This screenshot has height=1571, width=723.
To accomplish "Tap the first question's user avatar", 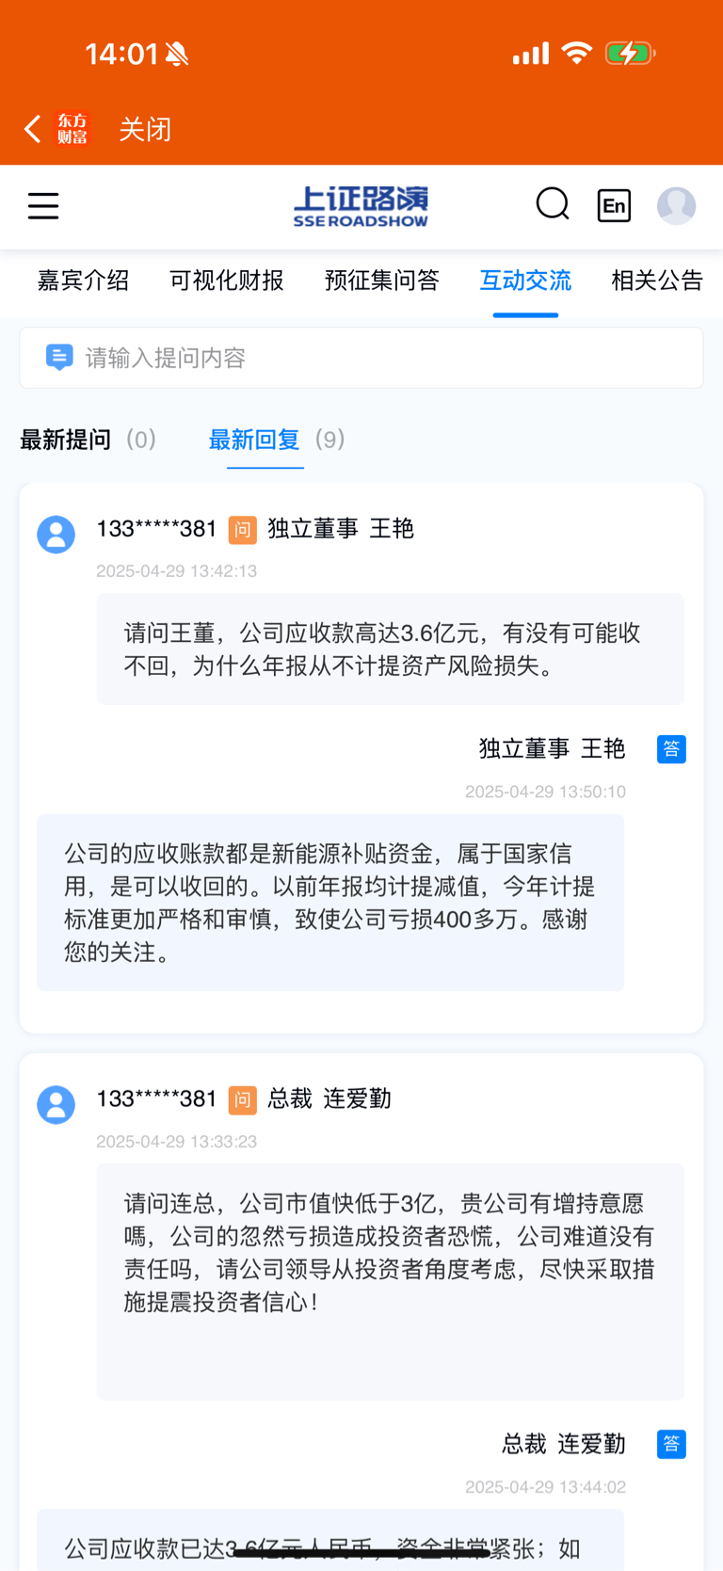I will point(56,534).
